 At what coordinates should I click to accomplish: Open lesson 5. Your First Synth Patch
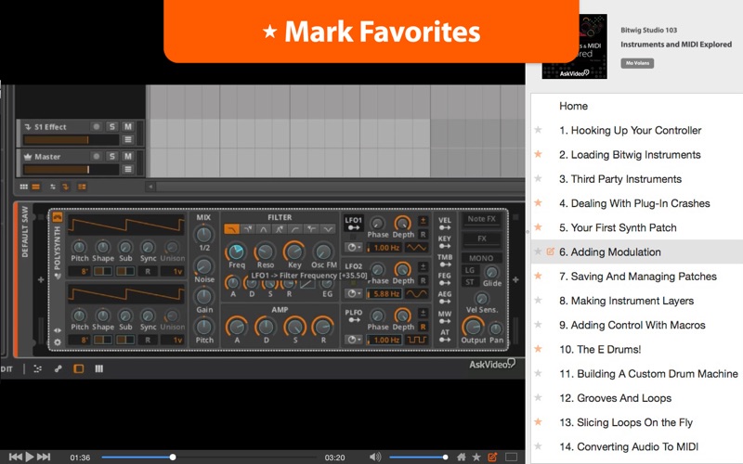618,227
